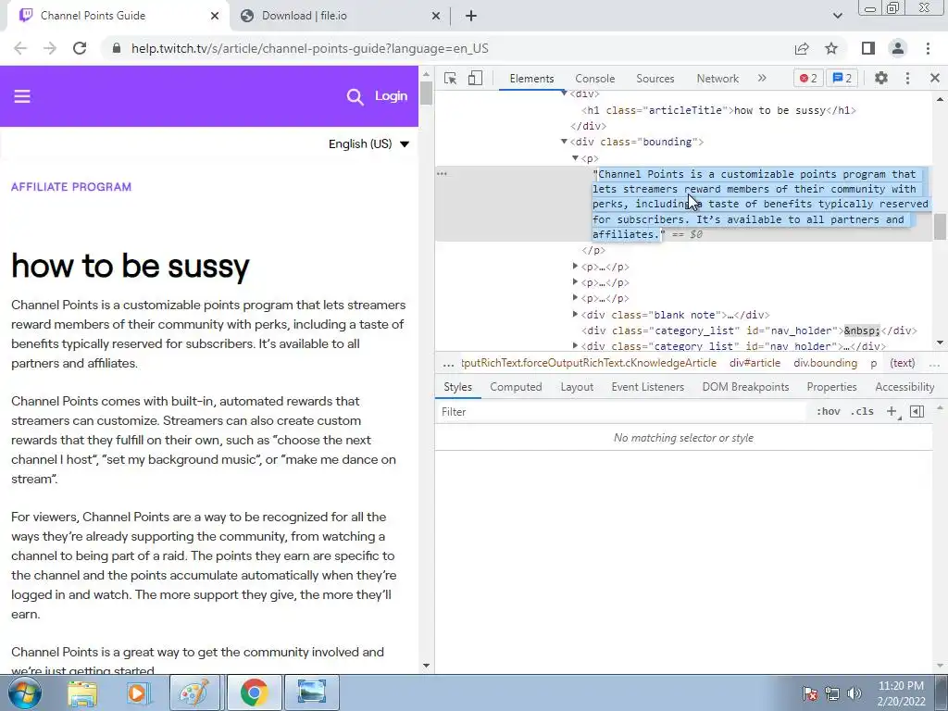This screenshot has height=711, width=948.
Task: Open the Chrome three-dot menu
Action: pyautogui.click(x=928, y=48)
